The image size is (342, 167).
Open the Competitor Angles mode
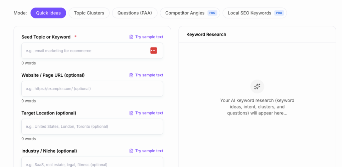point(190,13)
